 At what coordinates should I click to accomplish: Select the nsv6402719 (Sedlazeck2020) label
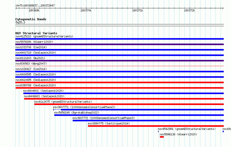tap(36, 53)
